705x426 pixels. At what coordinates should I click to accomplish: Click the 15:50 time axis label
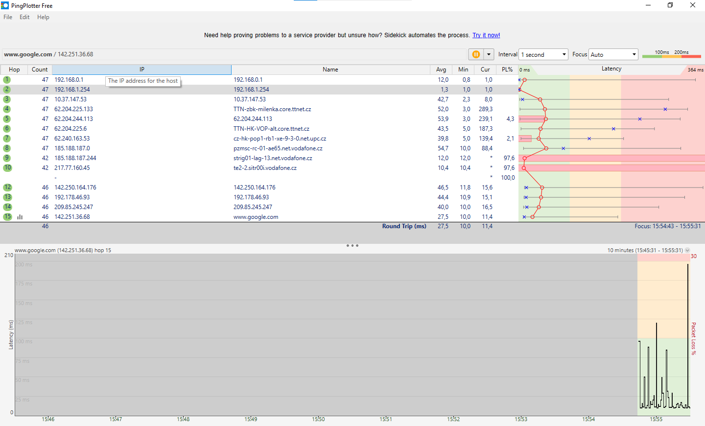[318, 419]
